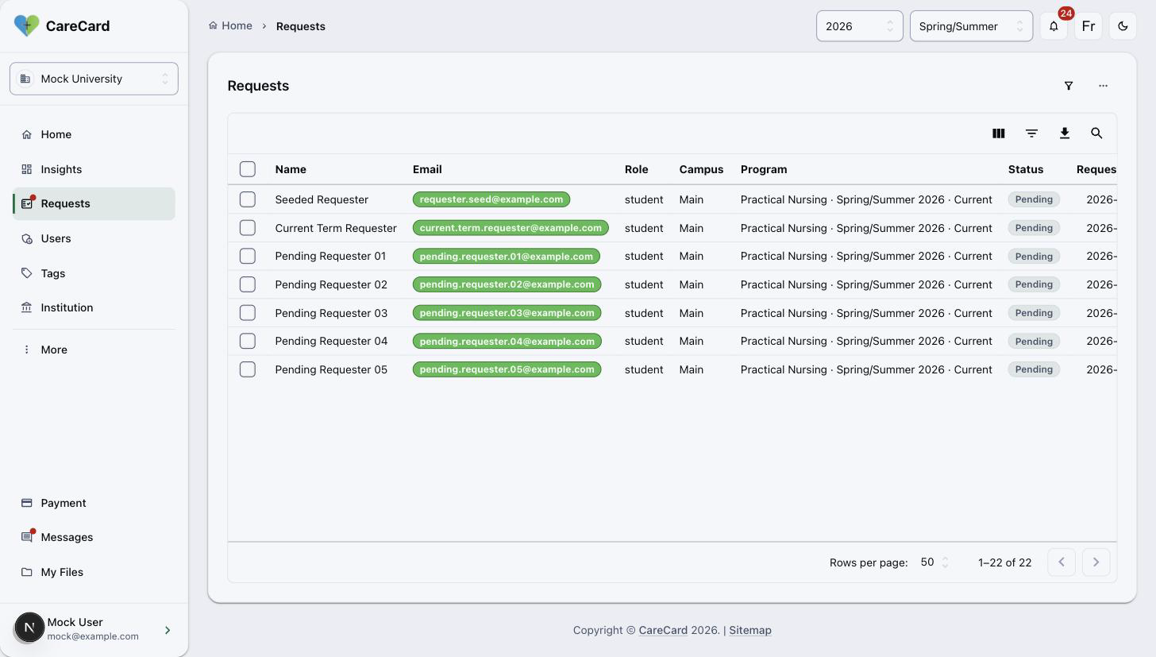This screenshot has height=657, width=1156.
Task: Check the Pending Requester 01 row
Action: [248, 256]
